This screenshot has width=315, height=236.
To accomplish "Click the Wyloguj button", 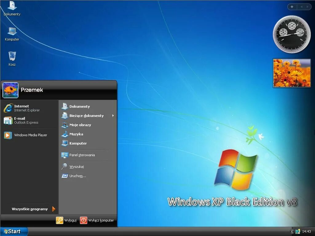I will (x=66, y=220).
